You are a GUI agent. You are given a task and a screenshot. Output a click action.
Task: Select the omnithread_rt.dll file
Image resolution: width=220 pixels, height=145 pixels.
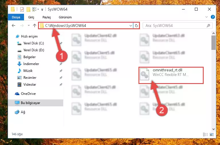tap(171, 75)
